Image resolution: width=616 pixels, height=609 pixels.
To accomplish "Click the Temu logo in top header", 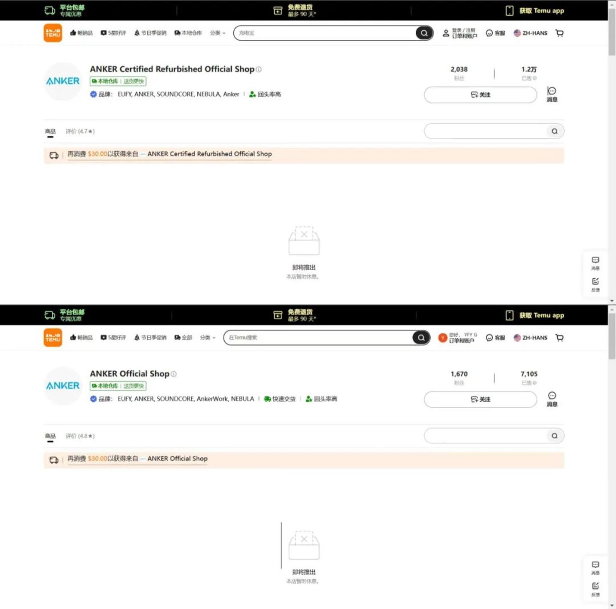I will pyautogui.click(x=53, y=33).
